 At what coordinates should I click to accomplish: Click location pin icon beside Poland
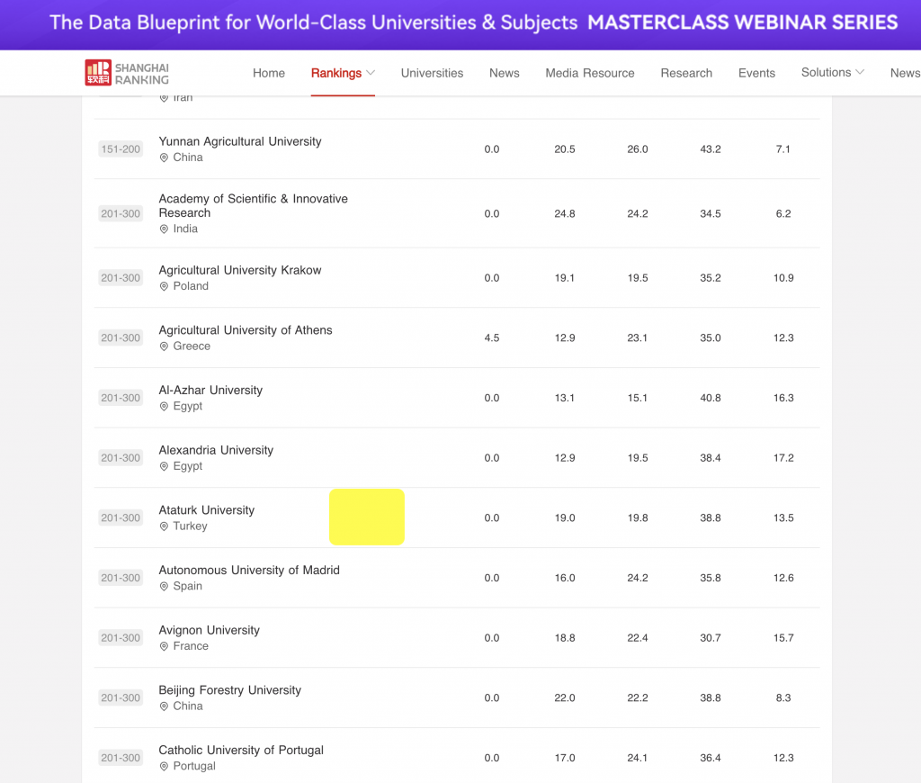(164, 286)
